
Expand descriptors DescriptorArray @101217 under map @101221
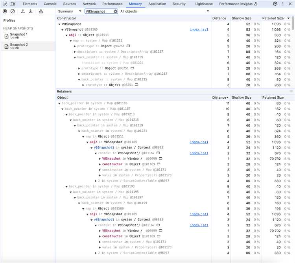75,52
